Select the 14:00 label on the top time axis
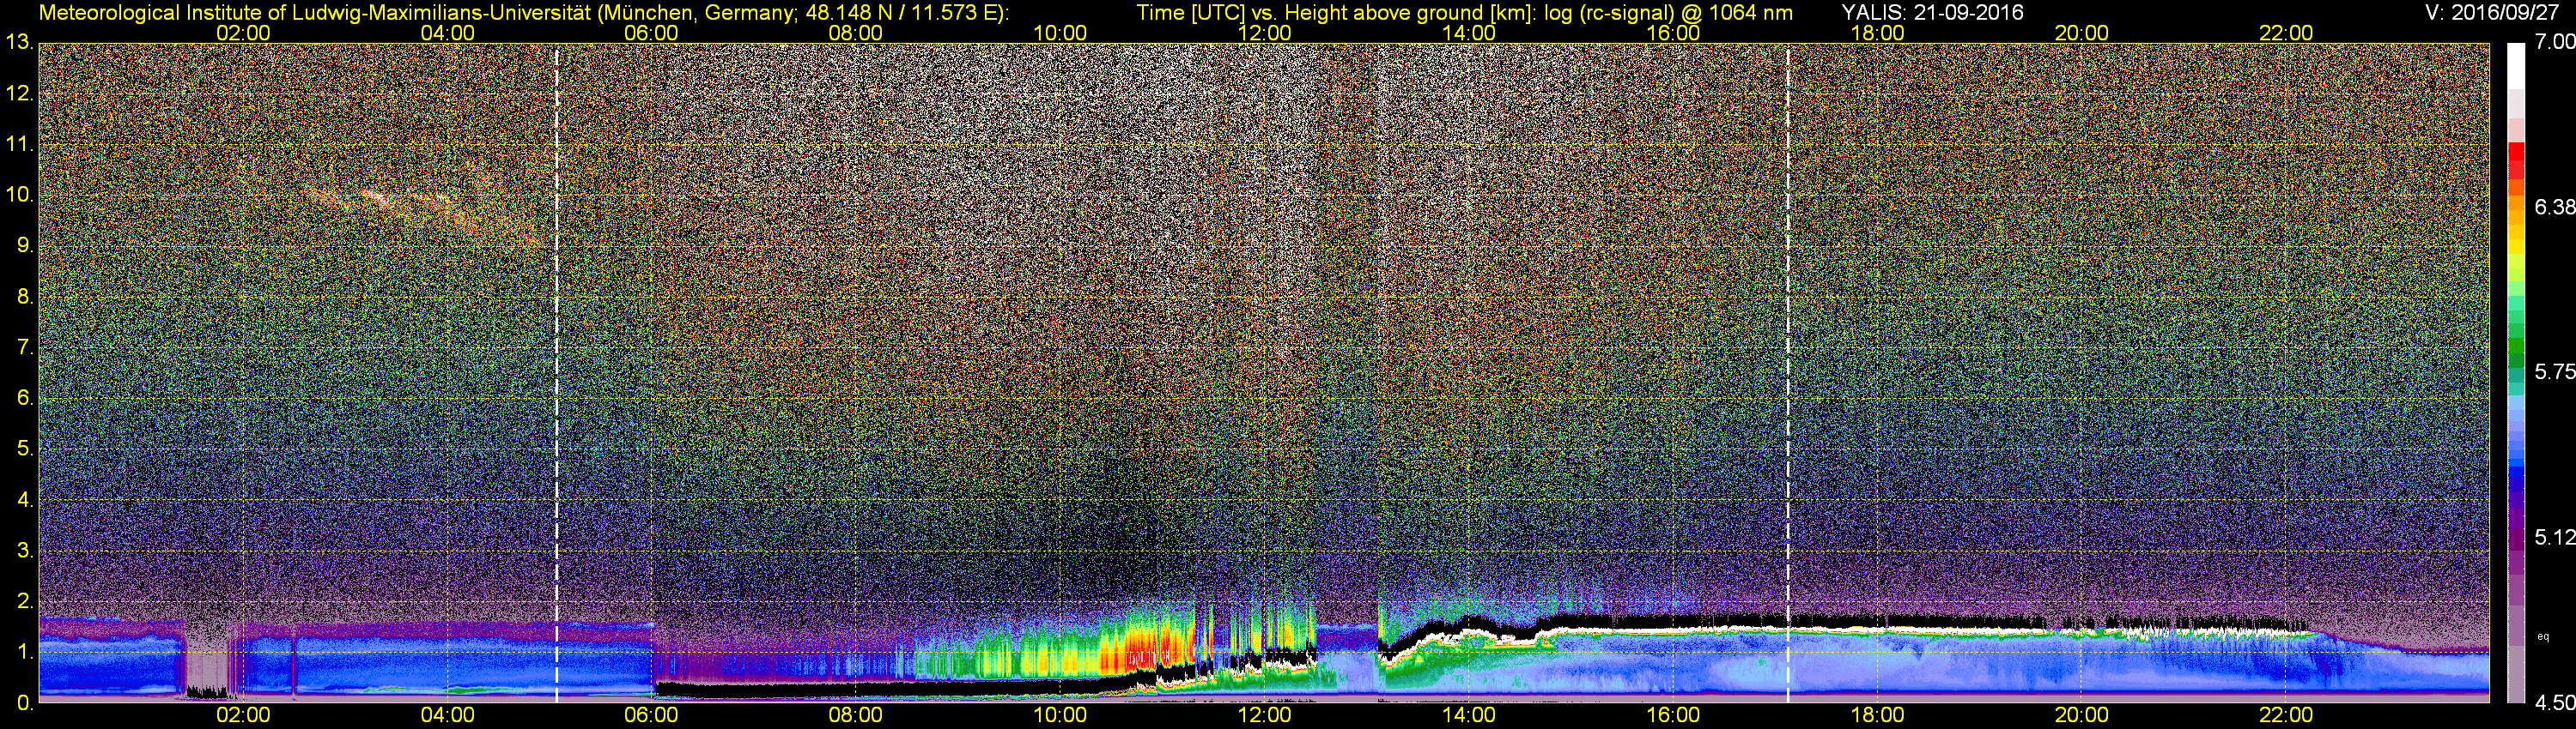Screen dimensions: 2576x729 tap(1469, 33)
